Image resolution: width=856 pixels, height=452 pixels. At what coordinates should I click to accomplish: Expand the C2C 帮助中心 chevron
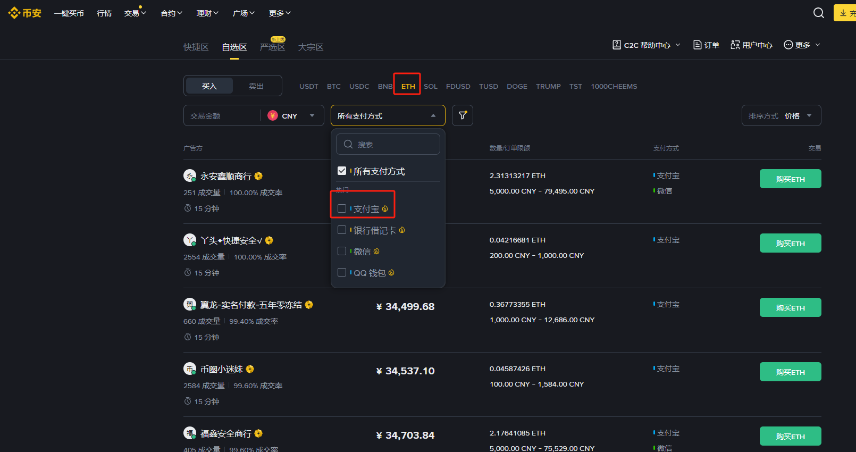pos(678,45)
